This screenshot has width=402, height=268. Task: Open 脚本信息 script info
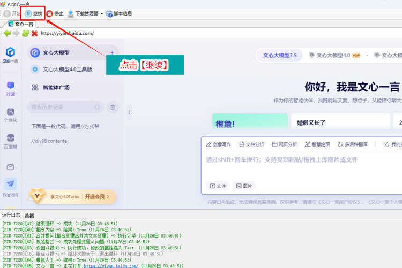119,13
